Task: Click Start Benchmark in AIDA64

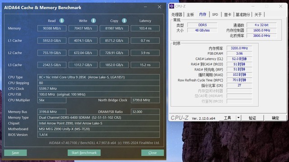Action: click(84, 153)
